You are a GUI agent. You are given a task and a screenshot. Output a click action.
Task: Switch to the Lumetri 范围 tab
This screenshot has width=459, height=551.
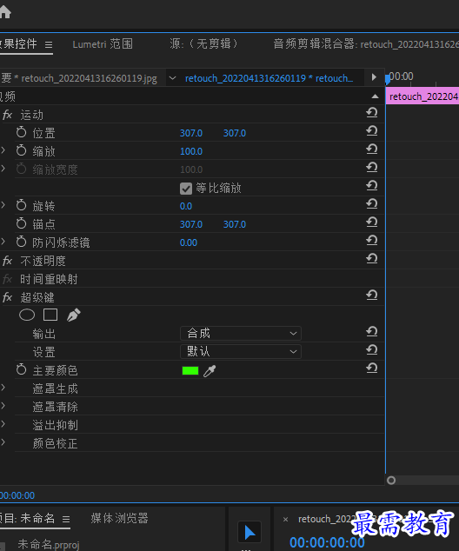tap(103, 44)
